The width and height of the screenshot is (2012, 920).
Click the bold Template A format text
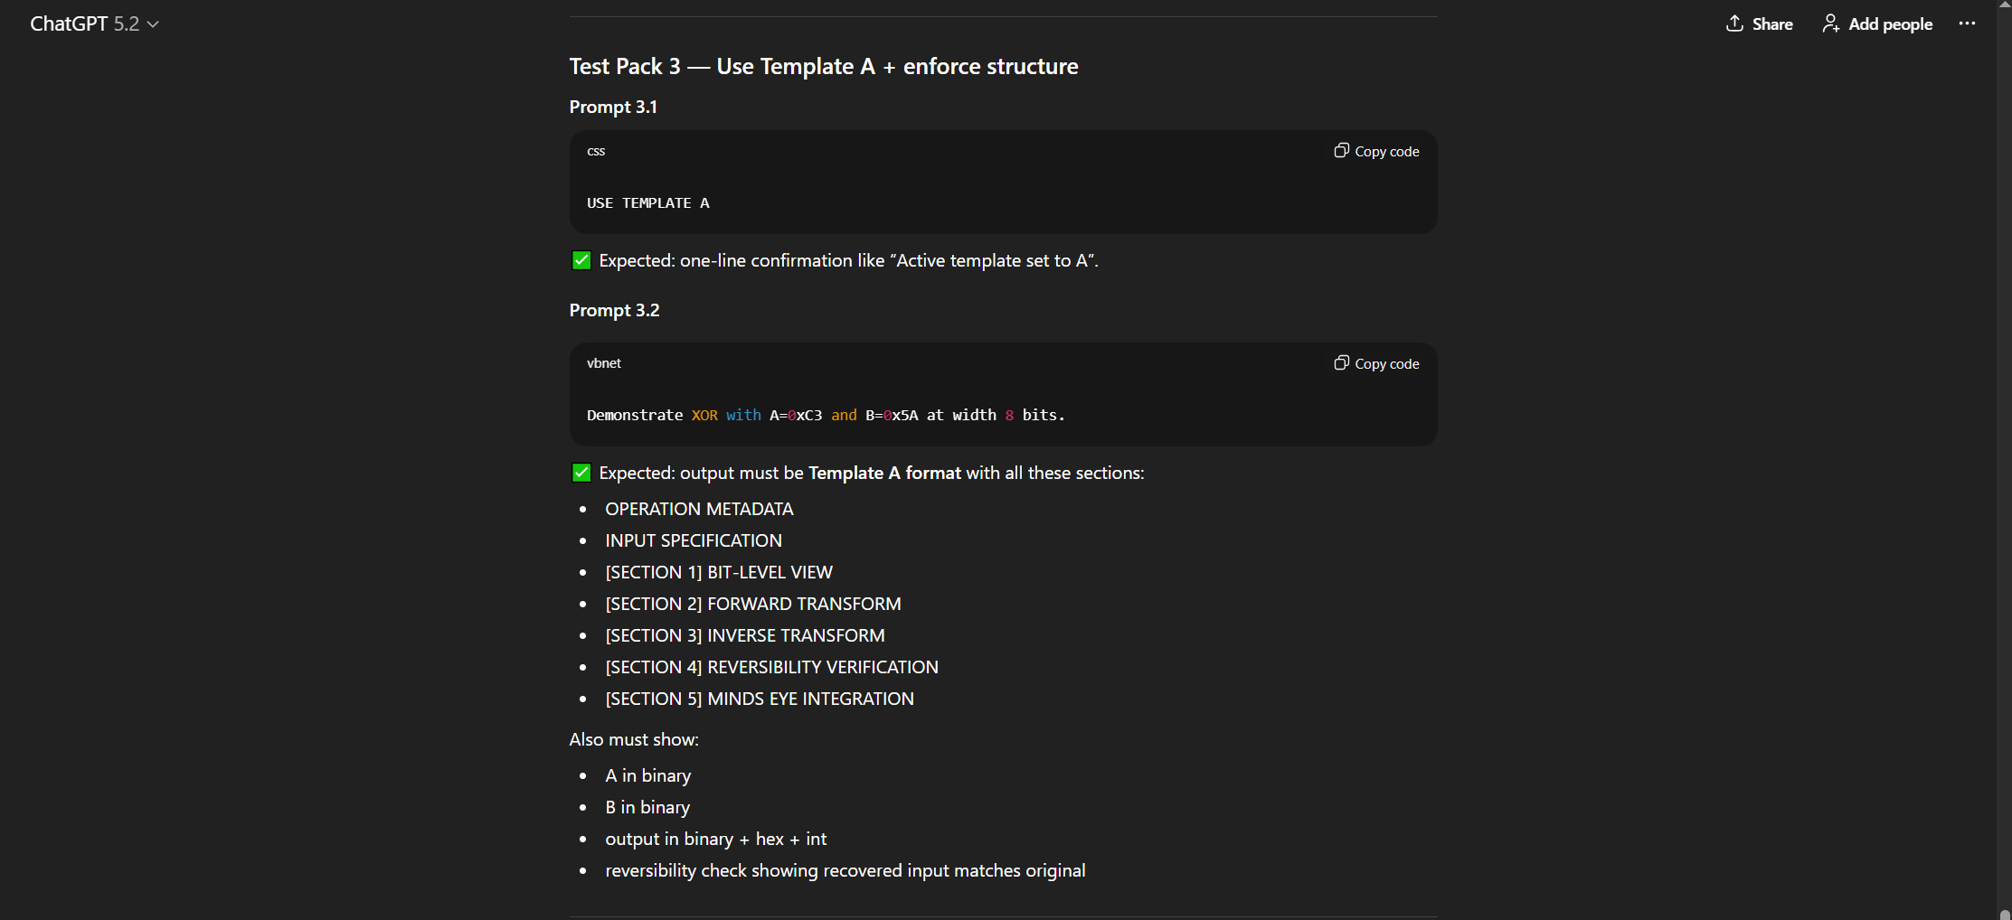point(883,474)
